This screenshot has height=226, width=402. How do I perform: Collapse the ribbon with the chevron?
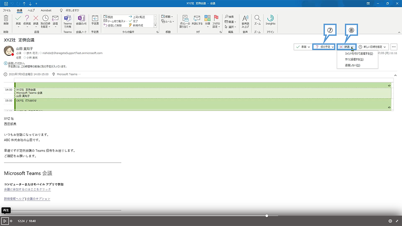[399, 32]
